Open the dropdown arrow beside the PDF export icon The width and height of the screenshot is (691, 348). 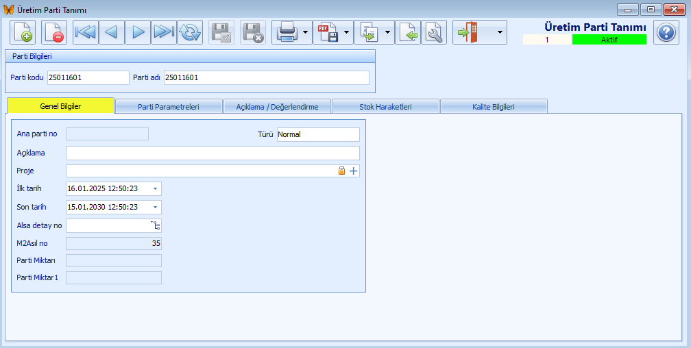pyautogui.click(x=347, y=32)
